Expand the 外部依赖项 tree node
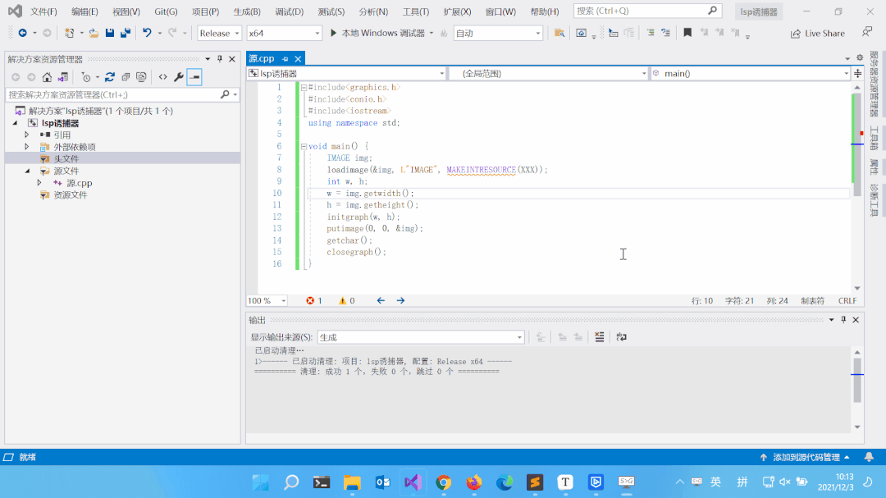886x498 pixels. 27,147
